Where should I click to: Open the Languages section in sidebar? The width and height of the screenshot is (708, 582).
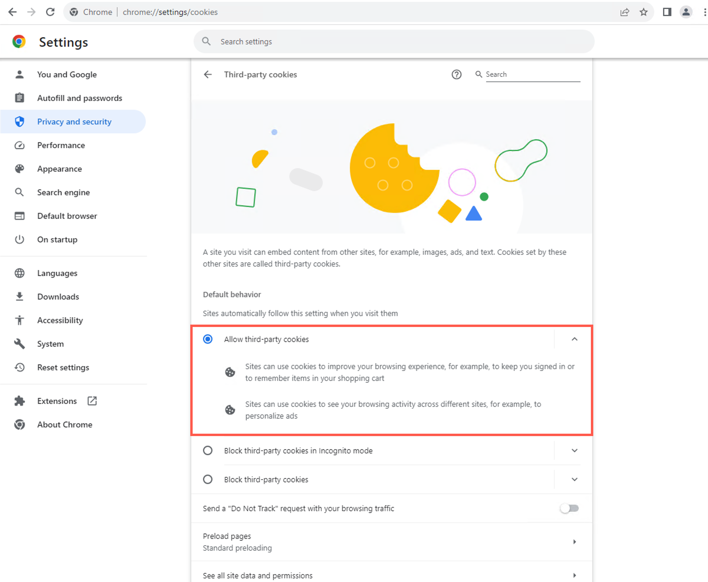coord(57,273)
